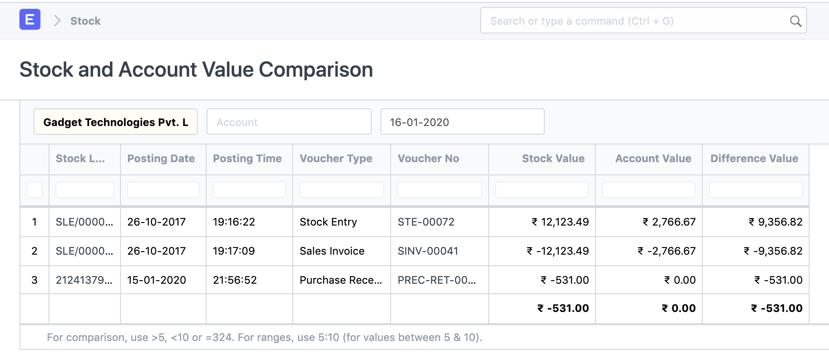Click the Voucher No column filter box
This screenshot has height=363, width=829.
[439, 190]
